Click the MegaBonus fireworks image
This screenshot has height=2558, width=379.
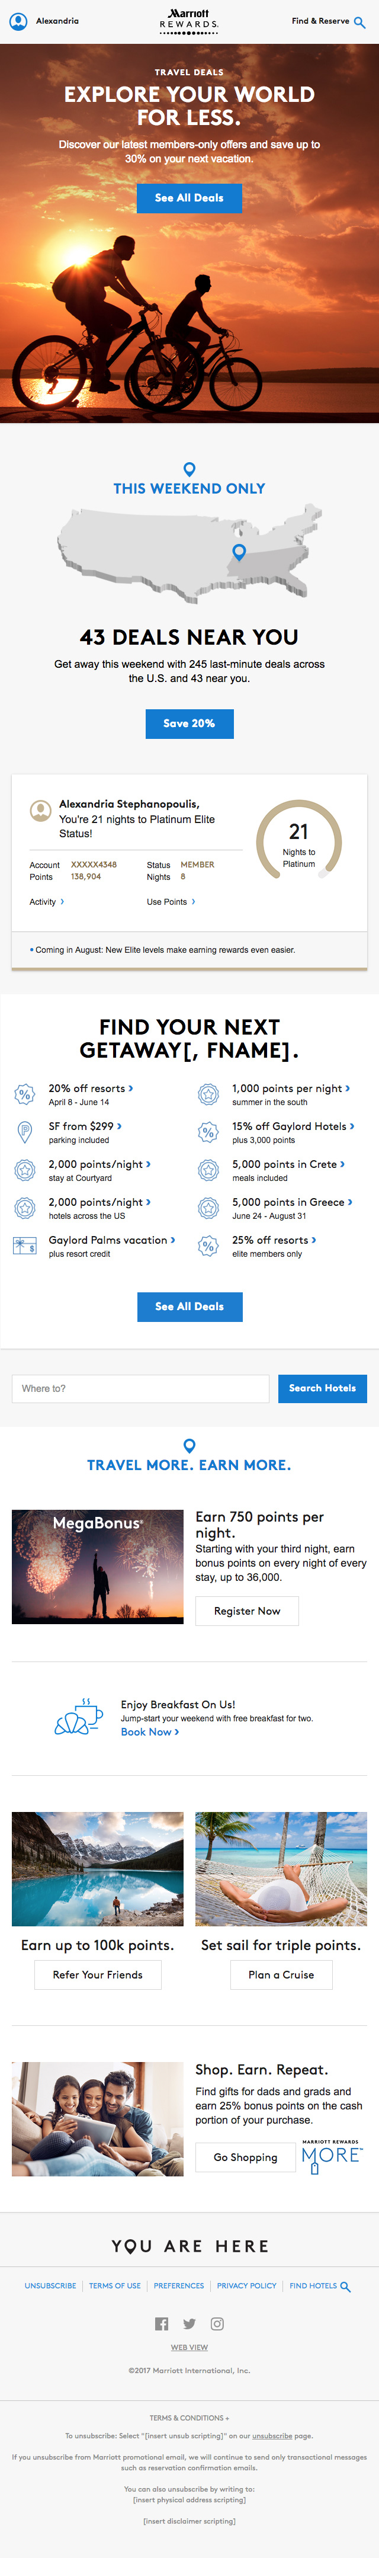click(97, 1566)
